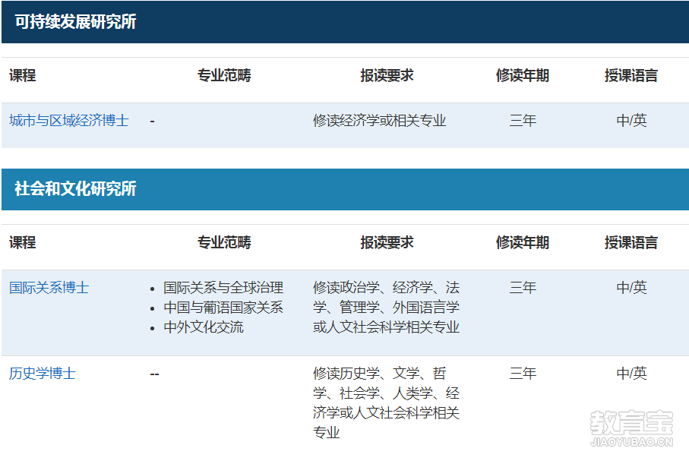
Task: Click 课程 header in 可持续发展研究所 table
Action: [23, 75]
